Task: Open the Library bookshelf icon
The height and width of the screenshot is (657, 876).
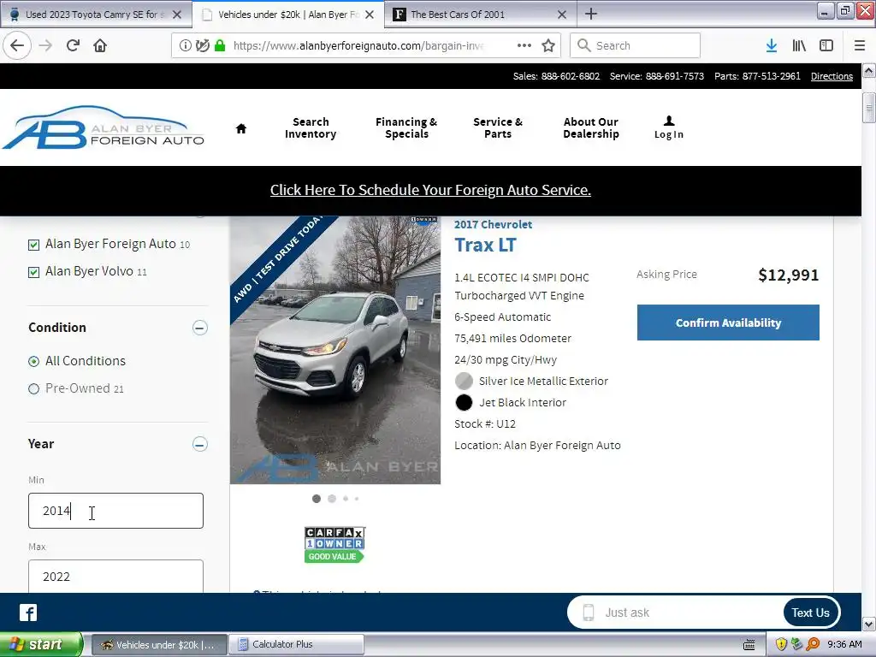Action: 799,45
